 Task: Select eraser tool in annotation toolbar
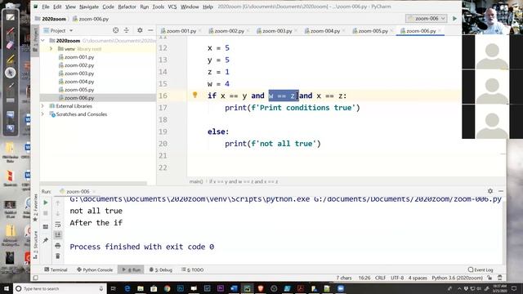point(10,45)
